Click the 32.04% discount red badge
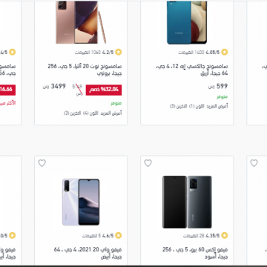 point(104,90)
